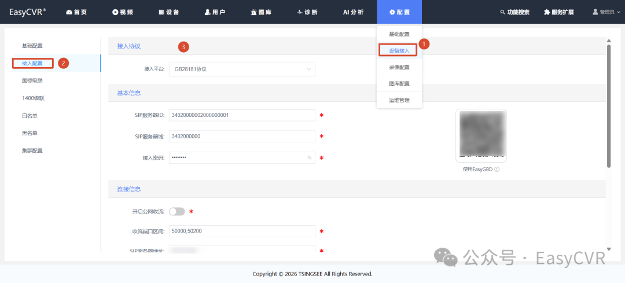This screenshot has height=283, width=625.
Task: Expand the 接入平台 GB28181协议 dropdown
Action: tap(242, 69)
